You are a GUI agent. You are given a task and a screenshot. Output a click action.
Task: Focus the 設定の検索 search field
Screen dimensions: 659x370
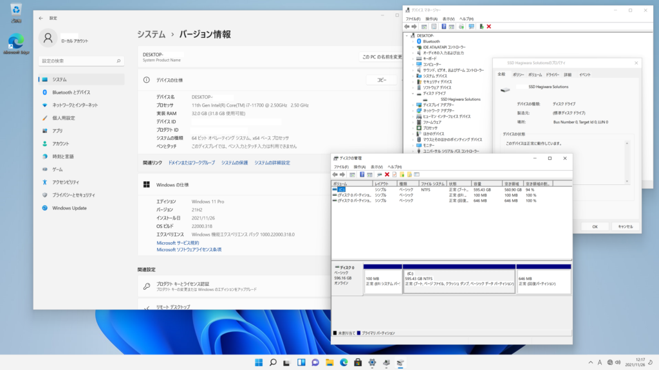[81, 61]
